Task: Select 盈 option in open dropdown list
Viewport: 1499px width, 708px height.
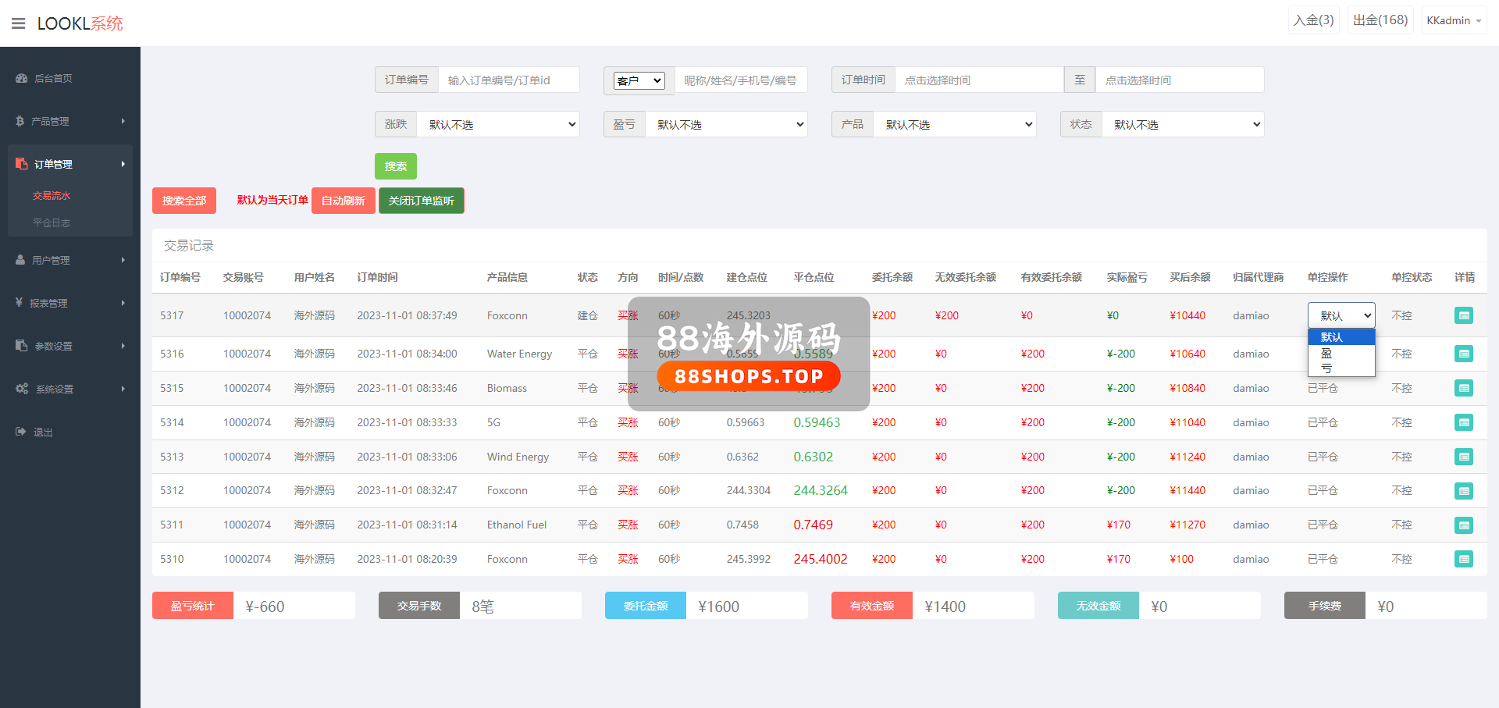Action: click(1327, 353)
